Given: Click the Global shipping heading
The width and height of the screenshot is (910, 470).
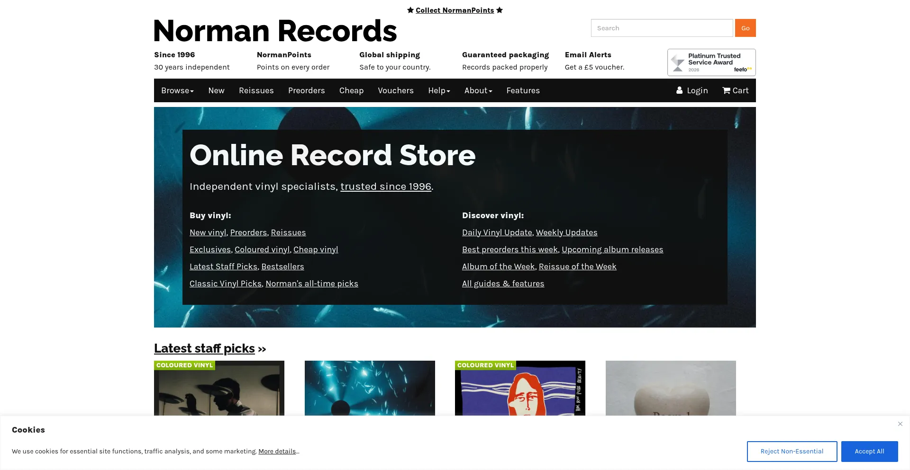Looking at the screenshot, I should tap(390, 55).
